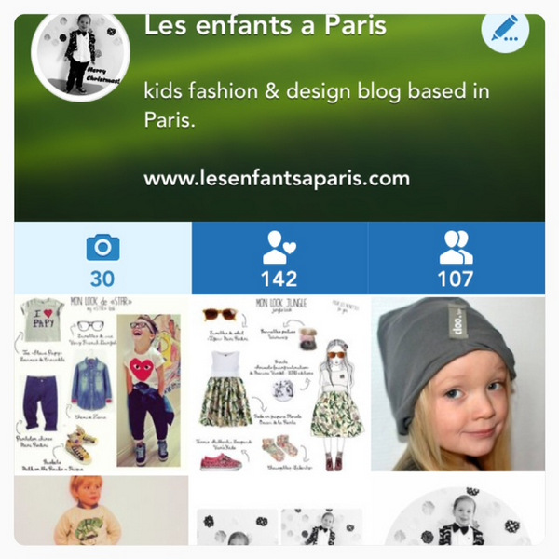Switch to the 107 following tab
Screen dimensions: 559x559
457,258
